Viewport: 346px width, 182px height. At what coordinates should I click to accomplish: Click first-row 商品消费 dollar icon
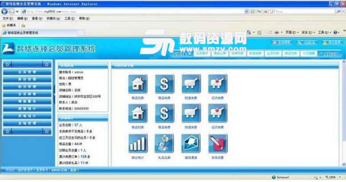(164, 83)
